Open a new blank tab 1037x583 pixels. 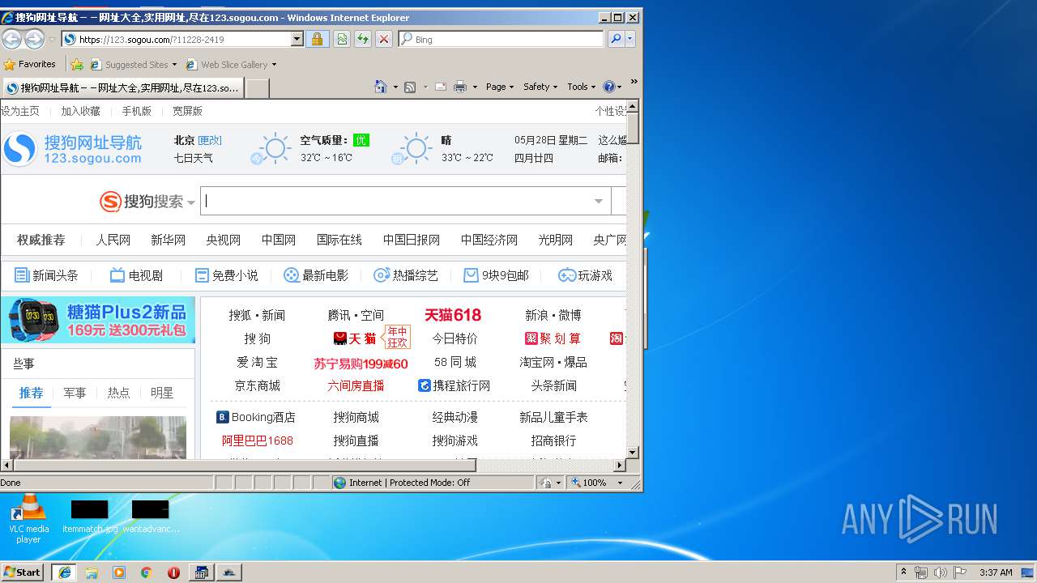tap(257, 88)
